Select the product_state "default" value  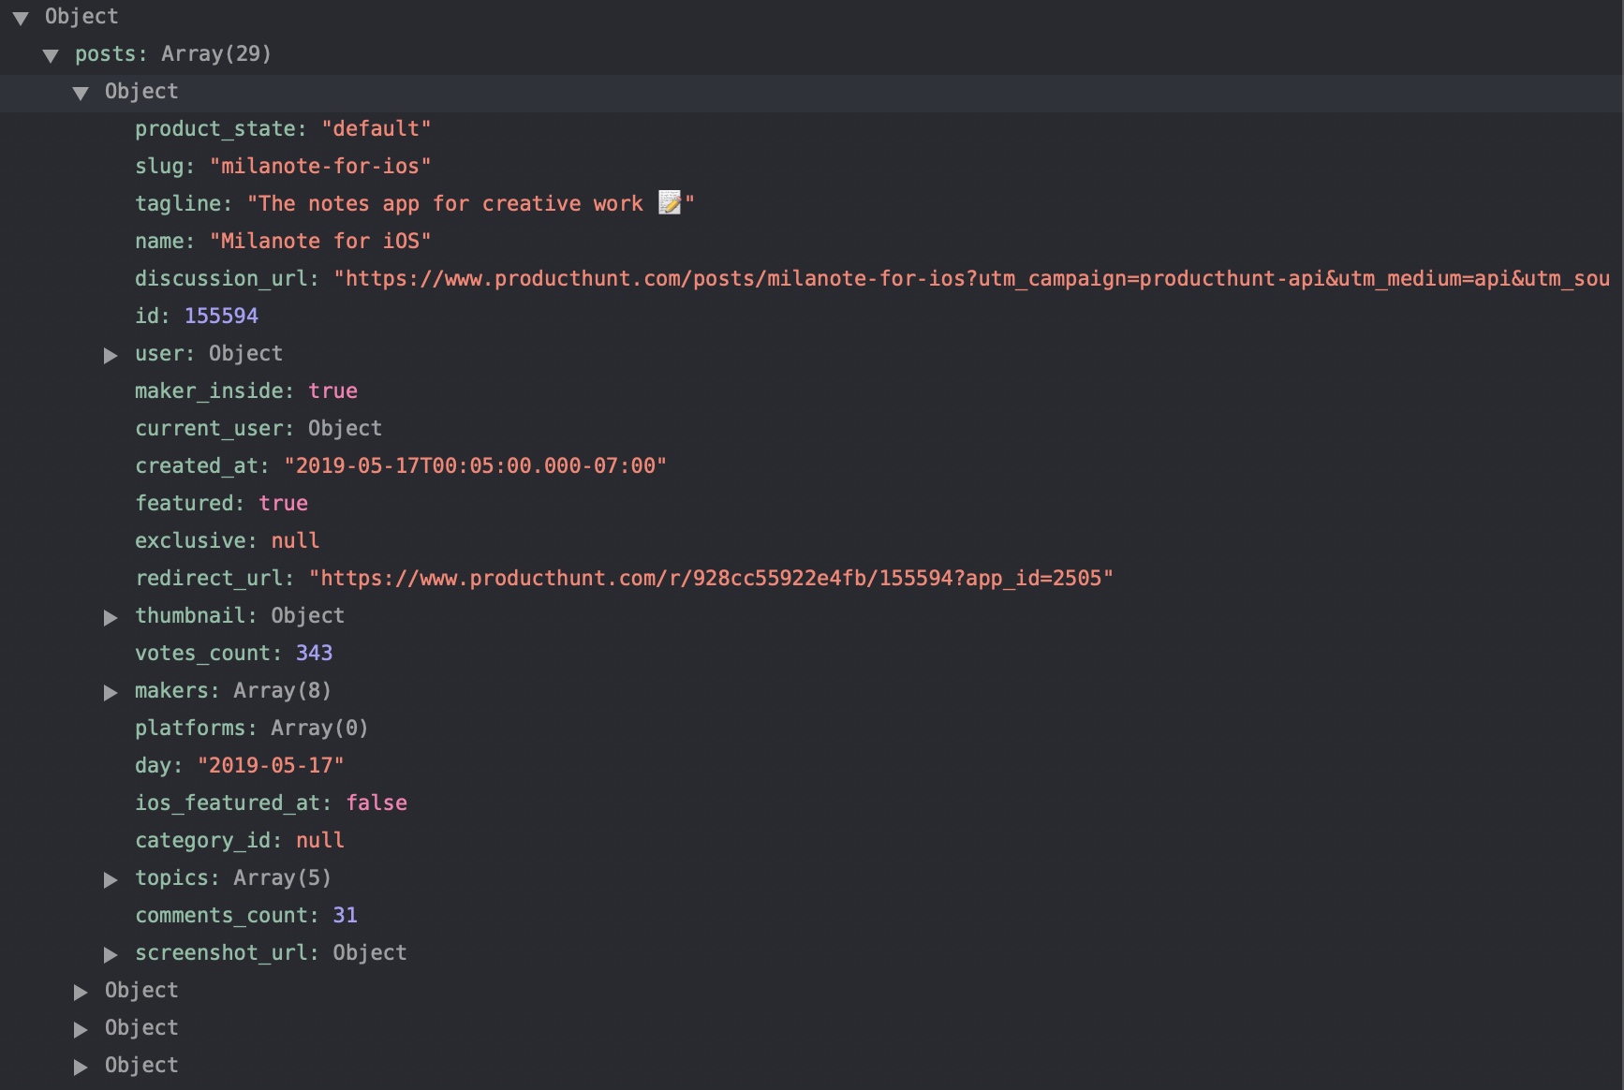pyautogui.click(x=376, y=128)
